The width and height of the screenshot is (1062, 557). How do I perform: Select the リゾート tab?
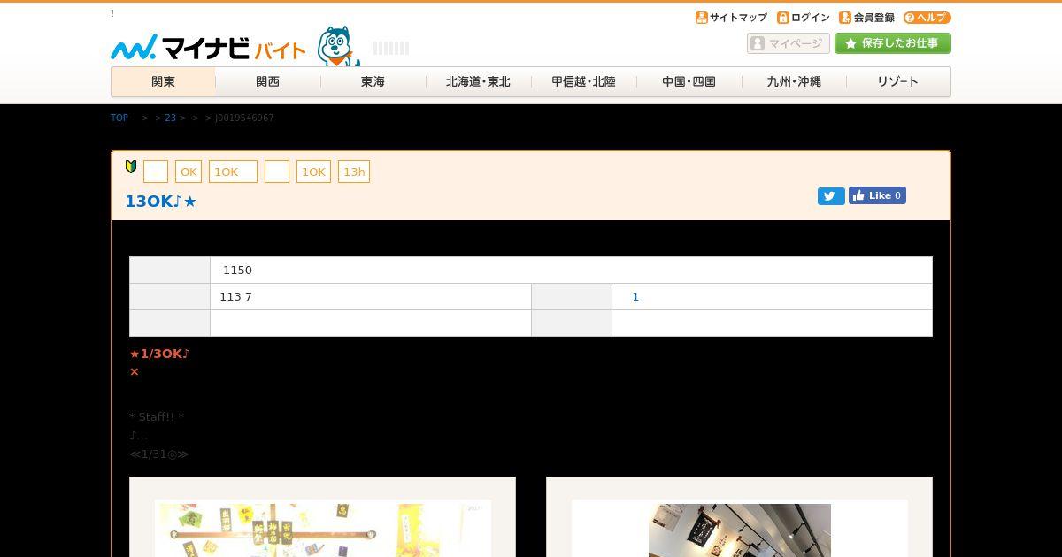[x=898, y=81]
